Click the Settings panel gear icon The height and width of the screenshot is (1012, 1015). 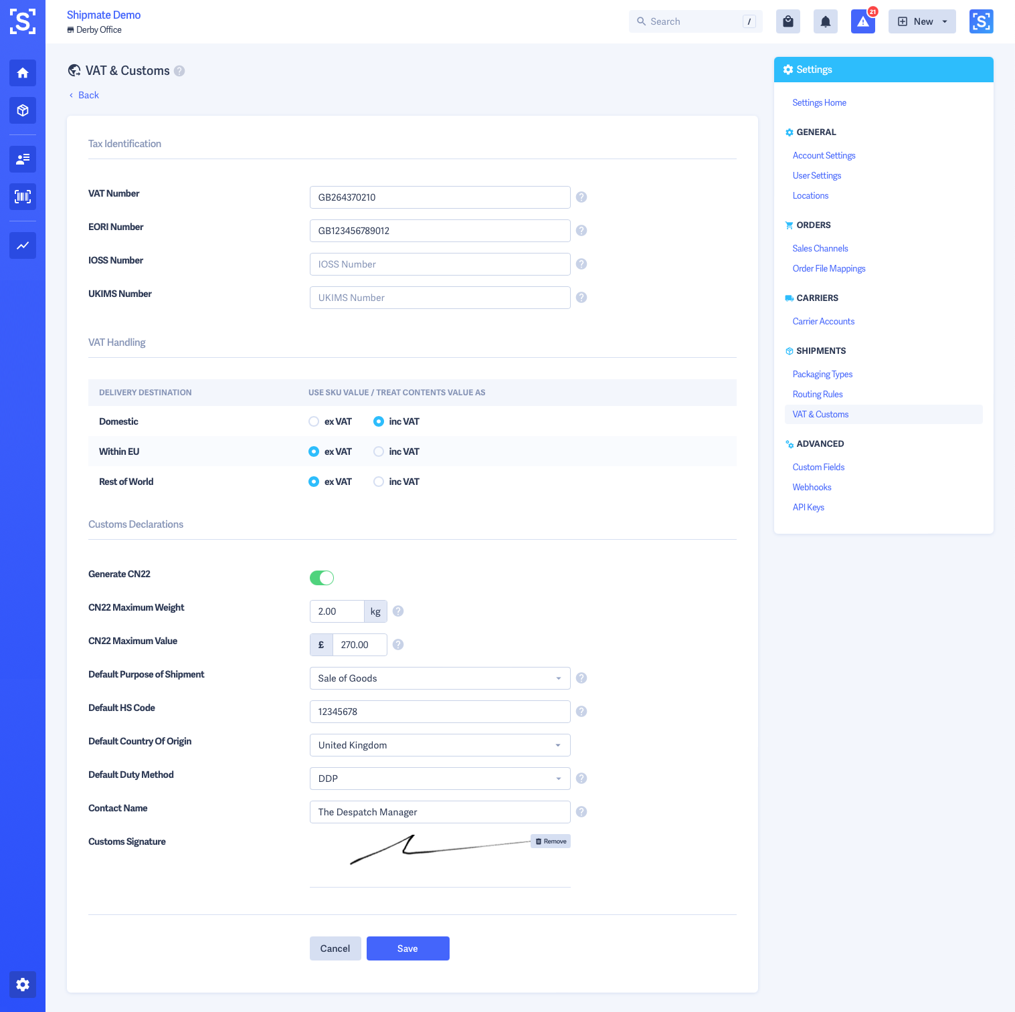tap(788, 70)
